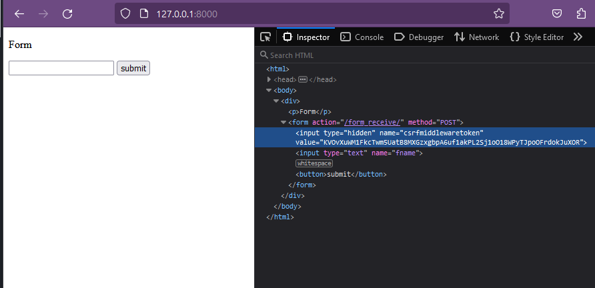Screen dimensions: 595x288
Task: Open the Pocket save icon
Action: coord(556,13)
